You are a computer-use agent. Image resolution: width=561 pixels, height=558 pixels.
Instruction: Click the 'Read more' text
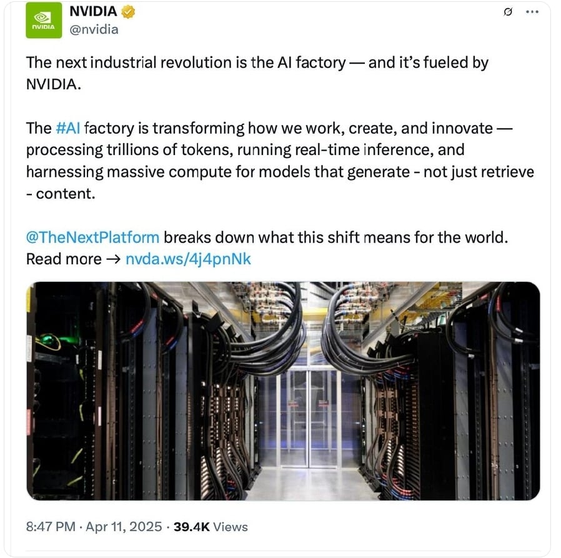pos(62,259)
